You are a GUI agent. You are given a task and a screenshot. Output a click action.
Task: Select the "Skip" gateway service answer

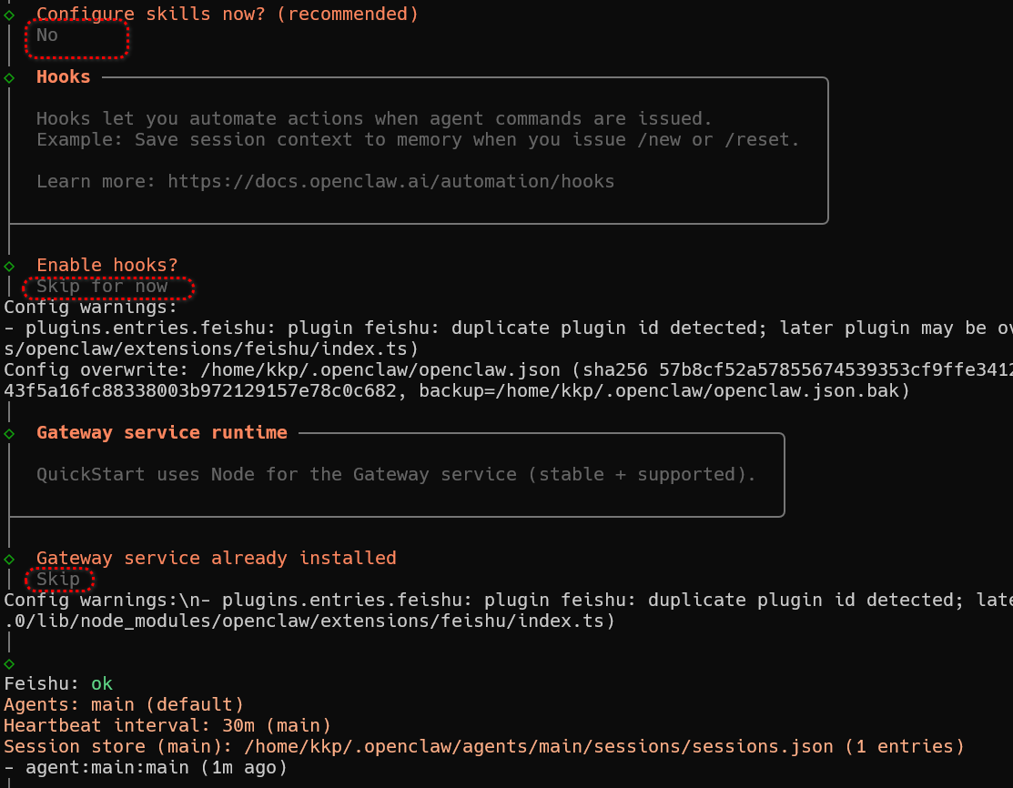[58, 580]
